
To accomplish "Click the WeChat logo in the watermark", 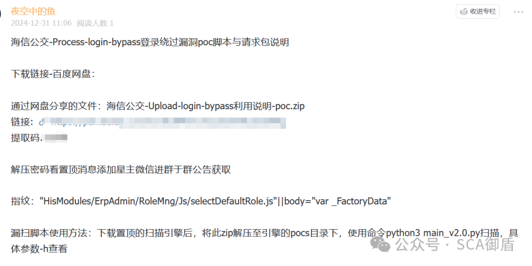I will pos(380,244).
